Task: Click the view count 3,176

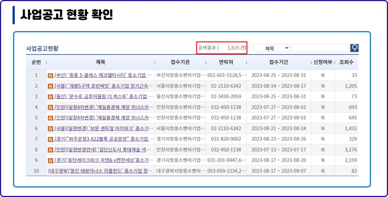Action: coord(351,150)
